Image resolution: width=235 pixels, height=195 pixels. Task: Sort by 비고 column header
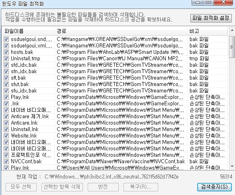coord(207,31)
